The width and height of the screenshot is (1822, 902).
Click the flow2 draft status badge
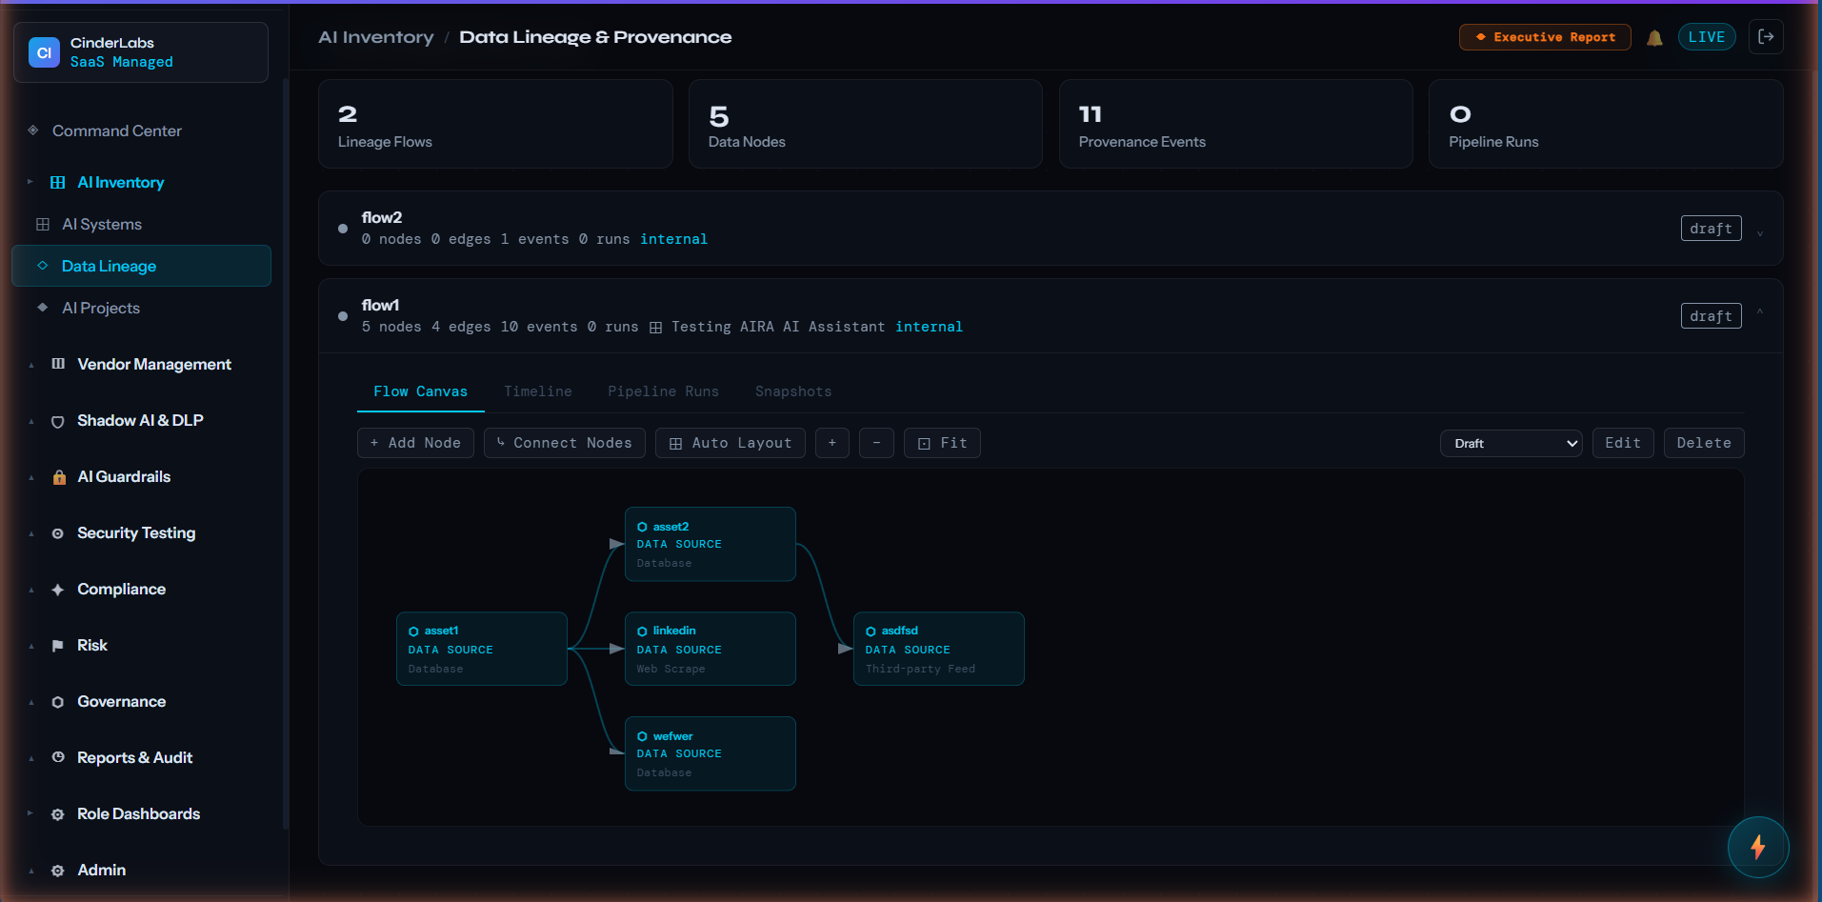(1712, 229)
